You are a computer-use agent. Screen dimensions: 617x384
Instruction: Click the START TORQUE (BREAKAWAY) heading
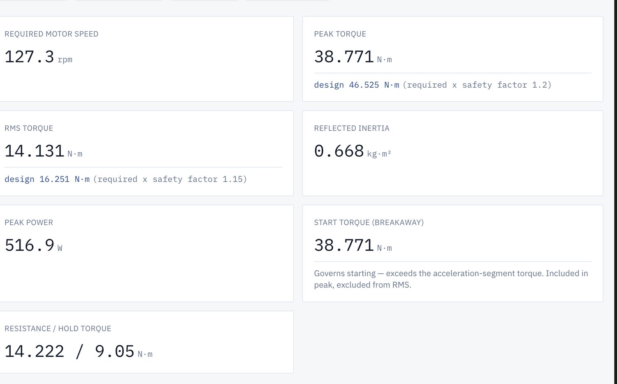click(369, 223)
